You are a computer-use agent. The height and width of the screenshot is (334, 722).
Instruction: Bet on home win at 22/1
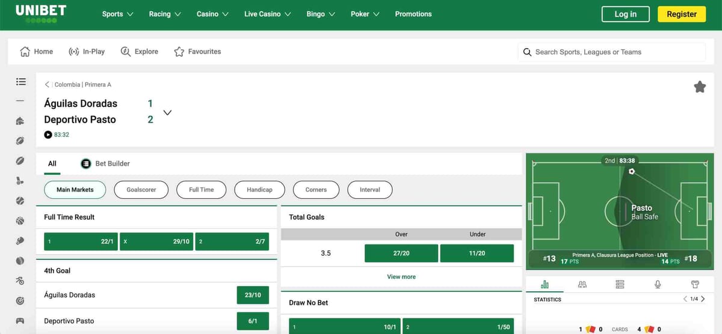click(81, 241)
